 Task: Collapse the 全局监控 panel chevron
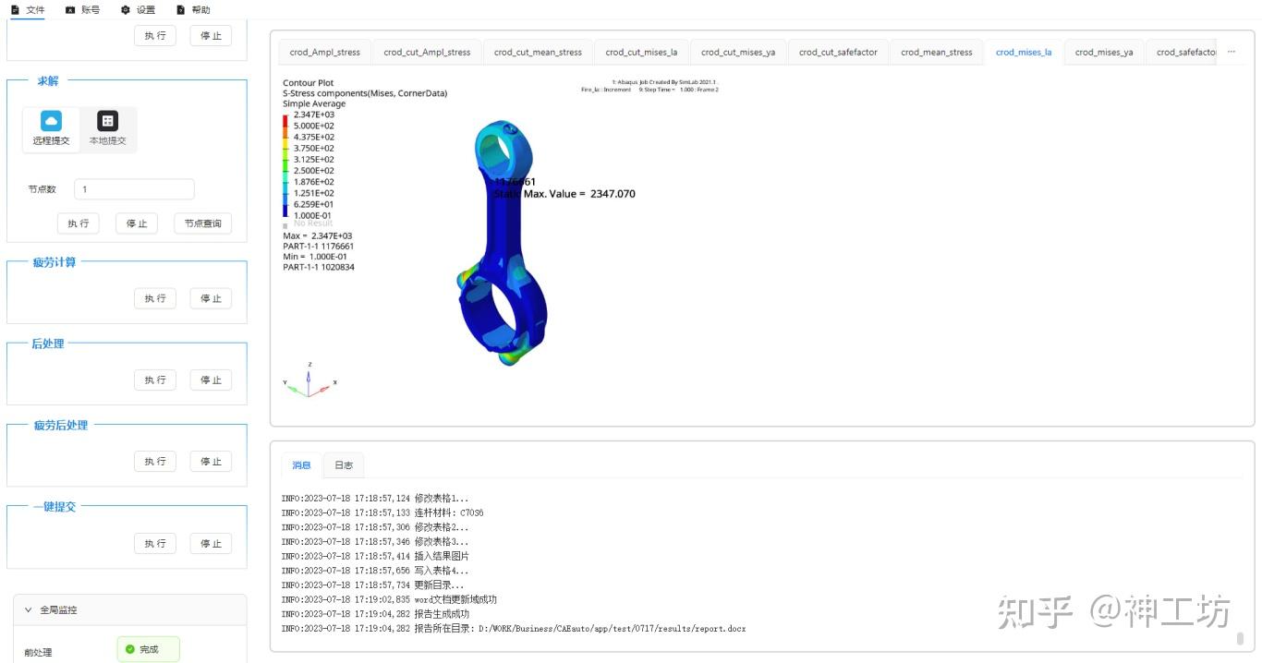pyautogui.click(x=29, y=609)
